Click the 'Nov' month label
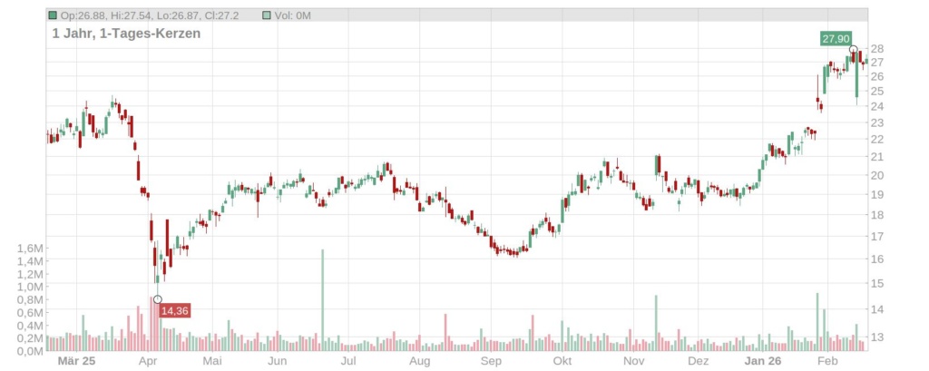The width and height of the screenshot is (929, 371). pos(633,361)
